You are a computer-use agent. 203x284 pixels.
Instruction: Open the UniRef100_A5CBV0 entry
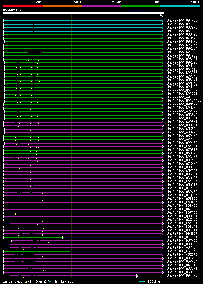182,115
